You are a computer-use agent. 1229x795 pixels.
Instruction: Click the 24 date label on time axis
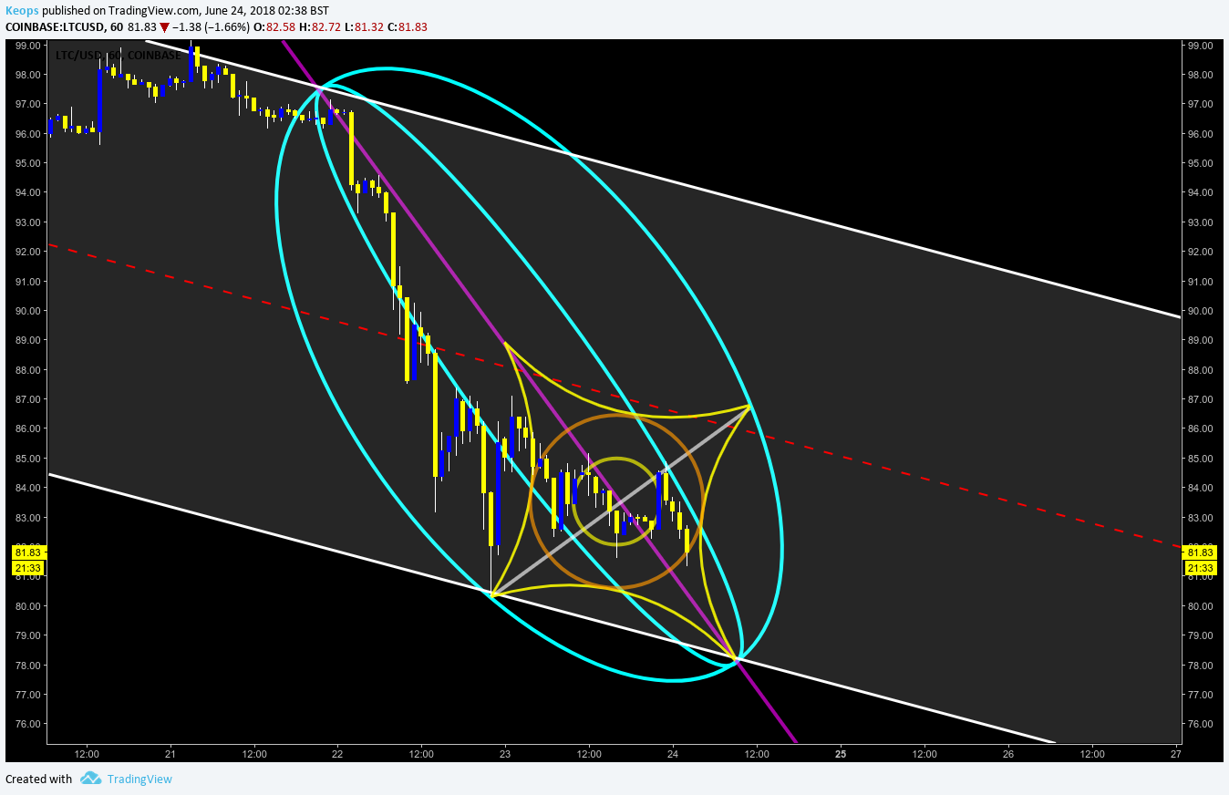pos(673,754)
